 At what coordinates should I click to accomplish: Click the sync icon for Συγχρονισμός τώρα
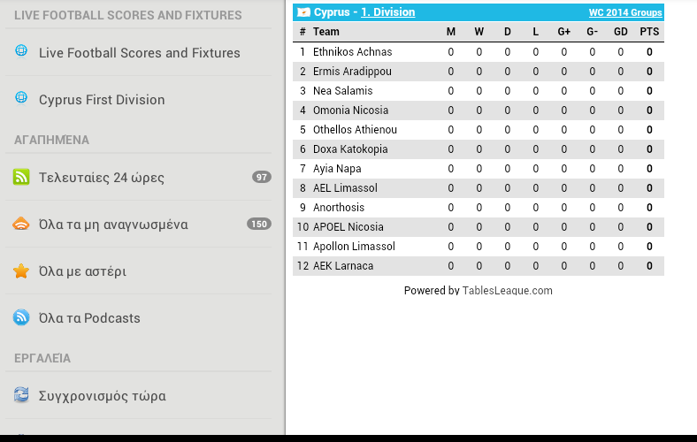pyautogui.click(x=21, y=394)
